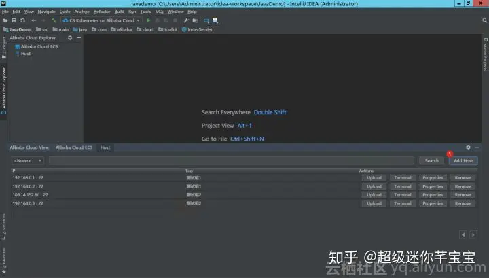Open Alibaba Cloud Explorer gear settings
The image size is (489, 278).
point(70,38)
